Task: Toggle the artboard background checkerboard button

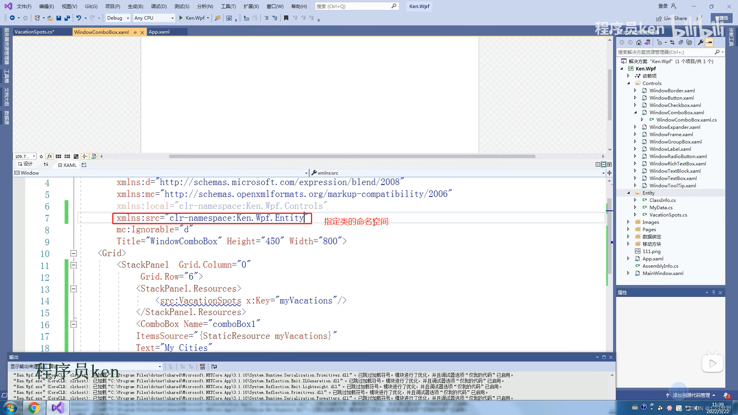Action: point(76,157)
